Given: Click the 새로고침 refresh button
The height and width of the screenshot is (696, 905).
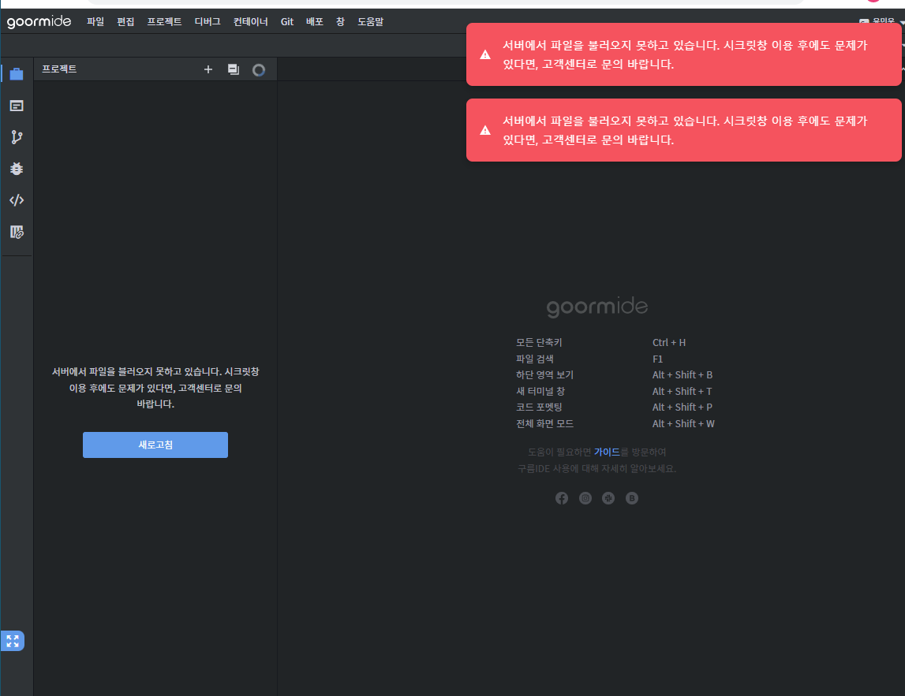Looking at the screenshot, I should (155, 445).
